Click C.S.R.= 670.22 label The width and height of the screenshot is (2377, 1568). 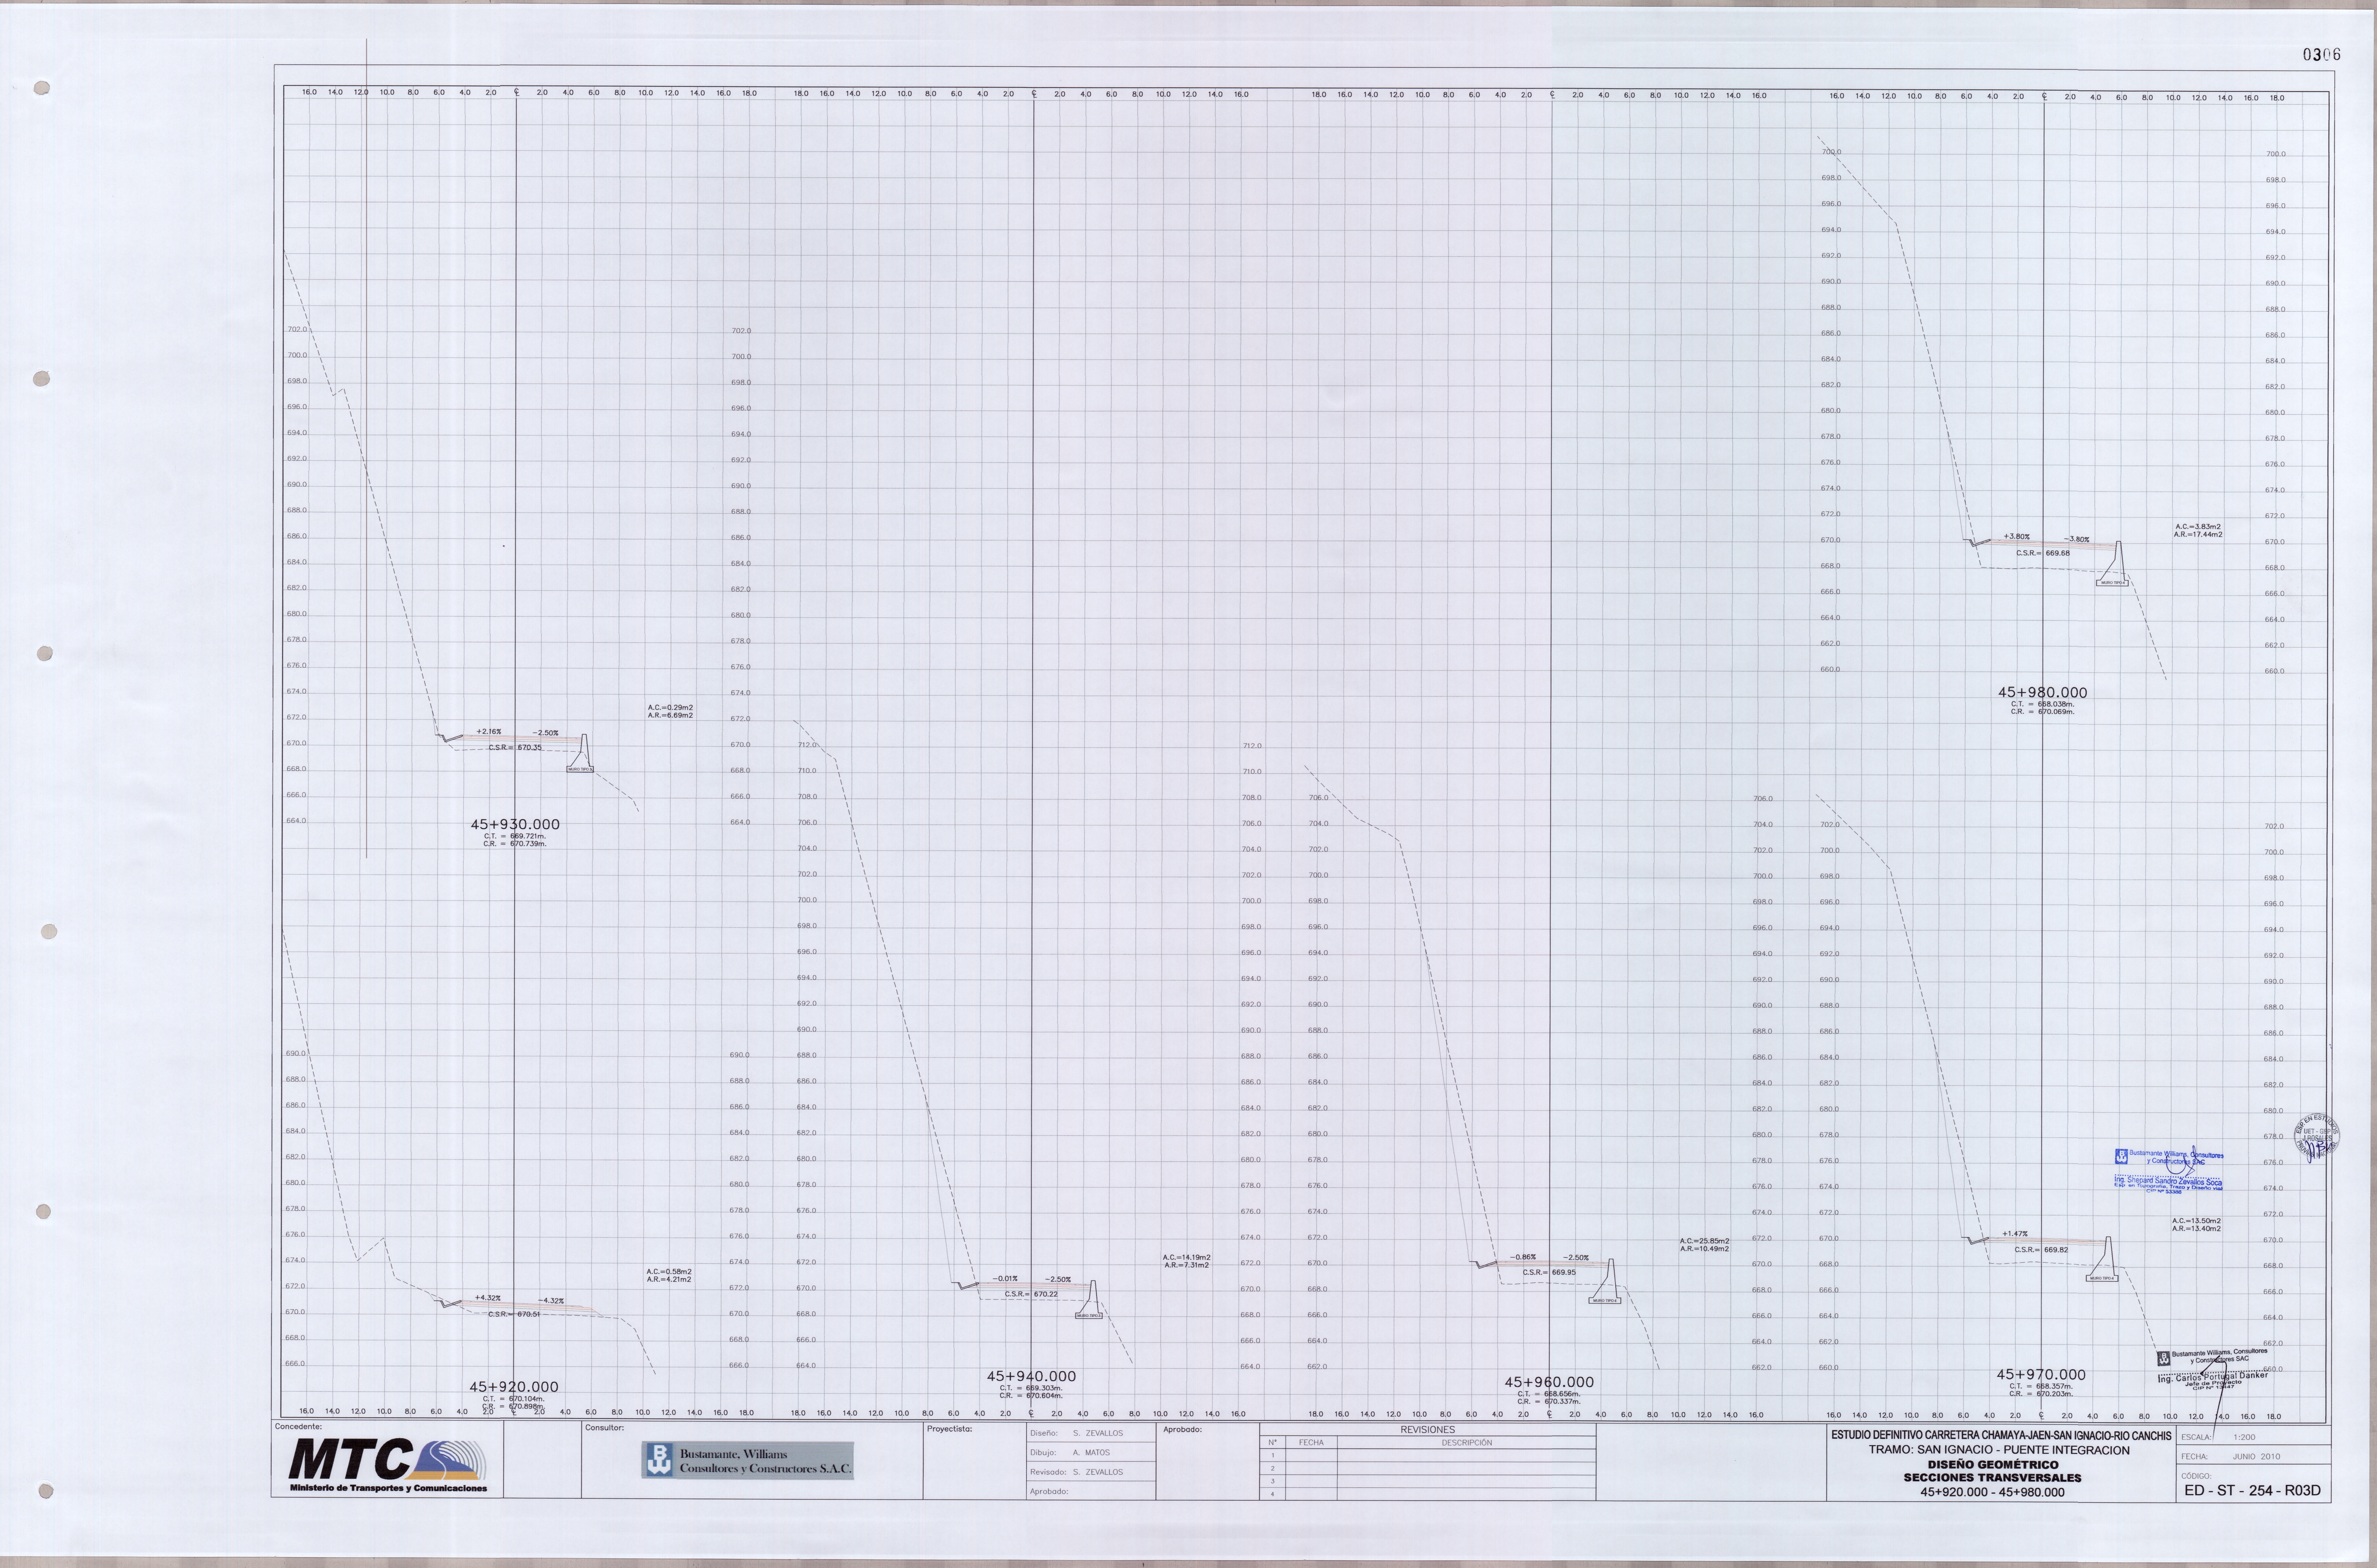point(1031,1294)
